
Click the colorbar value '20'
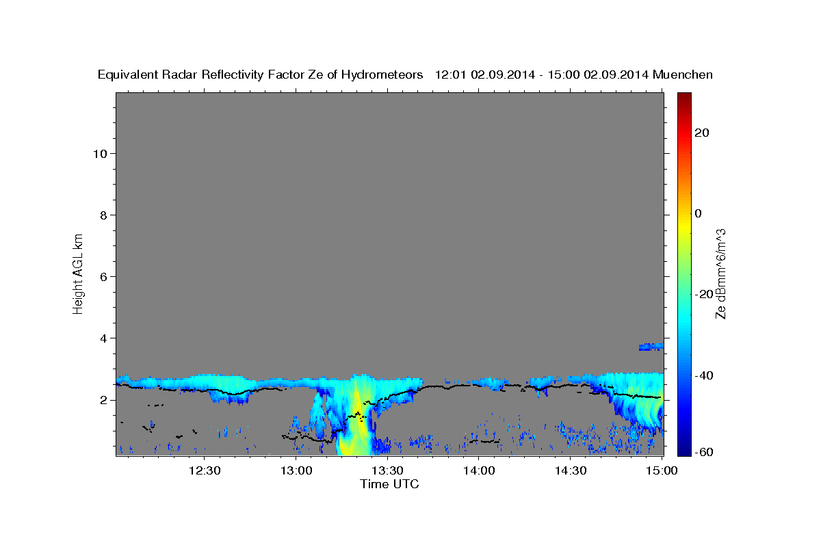[x=701, y=133]
